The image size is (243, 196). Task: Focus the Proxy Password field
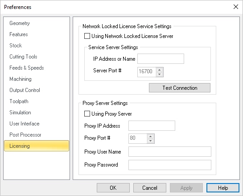[x=170, y=165]
